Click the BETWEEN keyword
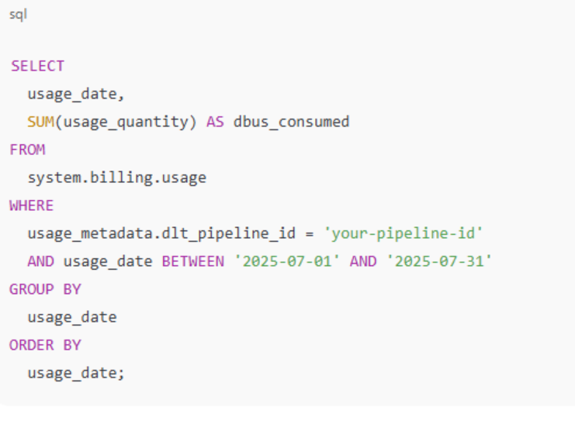Screen dimensions: 575x421 (x=192, y=261)
